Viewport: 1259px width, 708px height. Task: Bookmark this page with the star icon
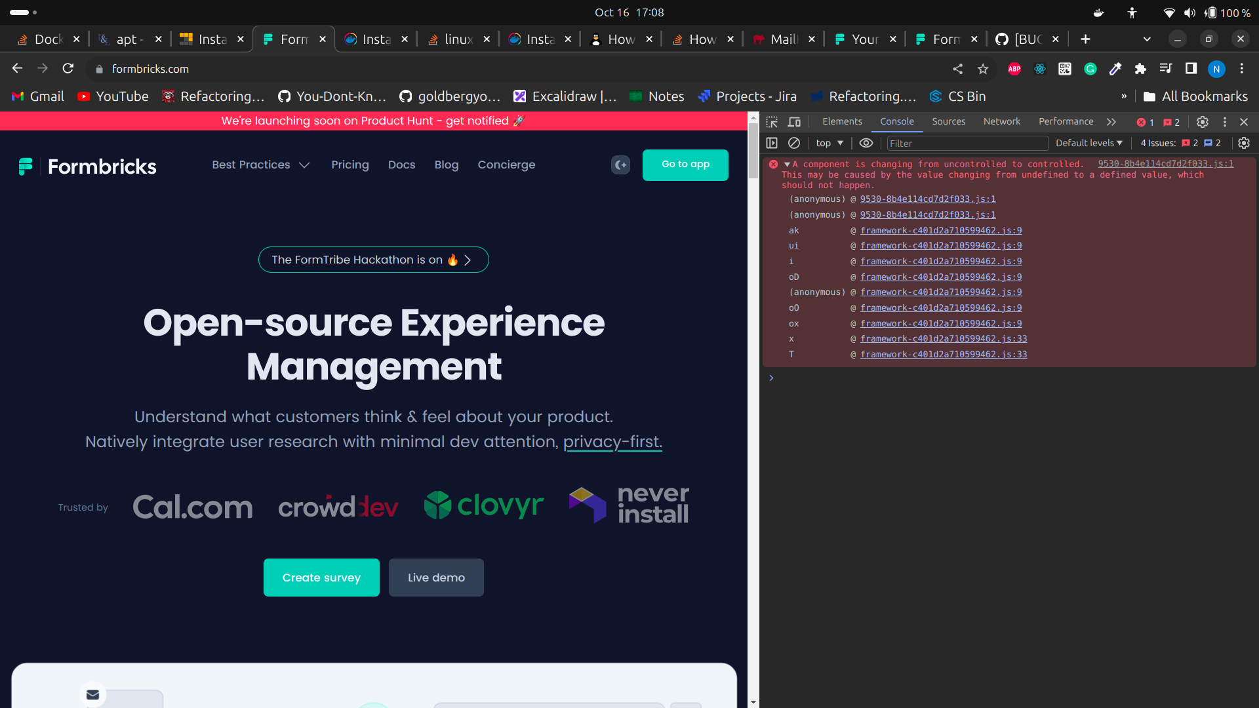pos(982,69)
